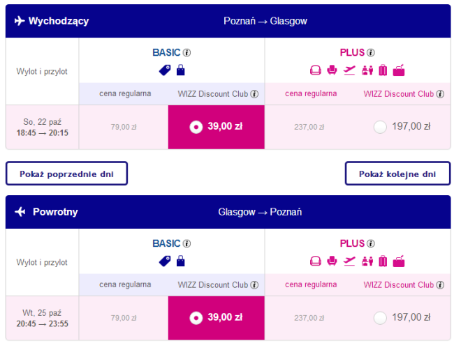This screenshot has width=454, height=343.
Task: Click outbound PLUS WIZZ Discount Club info icon
Action: (x=440, y=94)
